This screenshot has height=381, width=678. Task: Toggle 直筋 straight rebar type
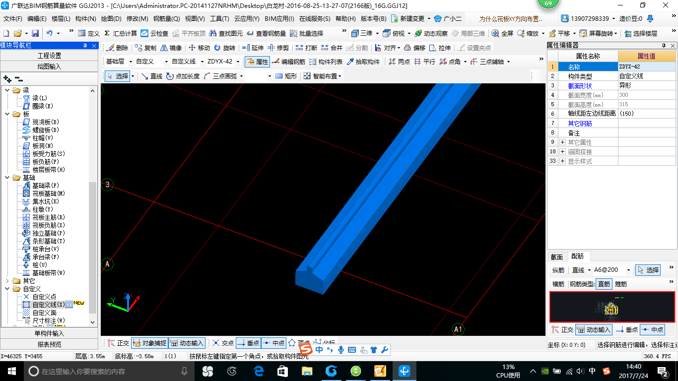(604, 284)
